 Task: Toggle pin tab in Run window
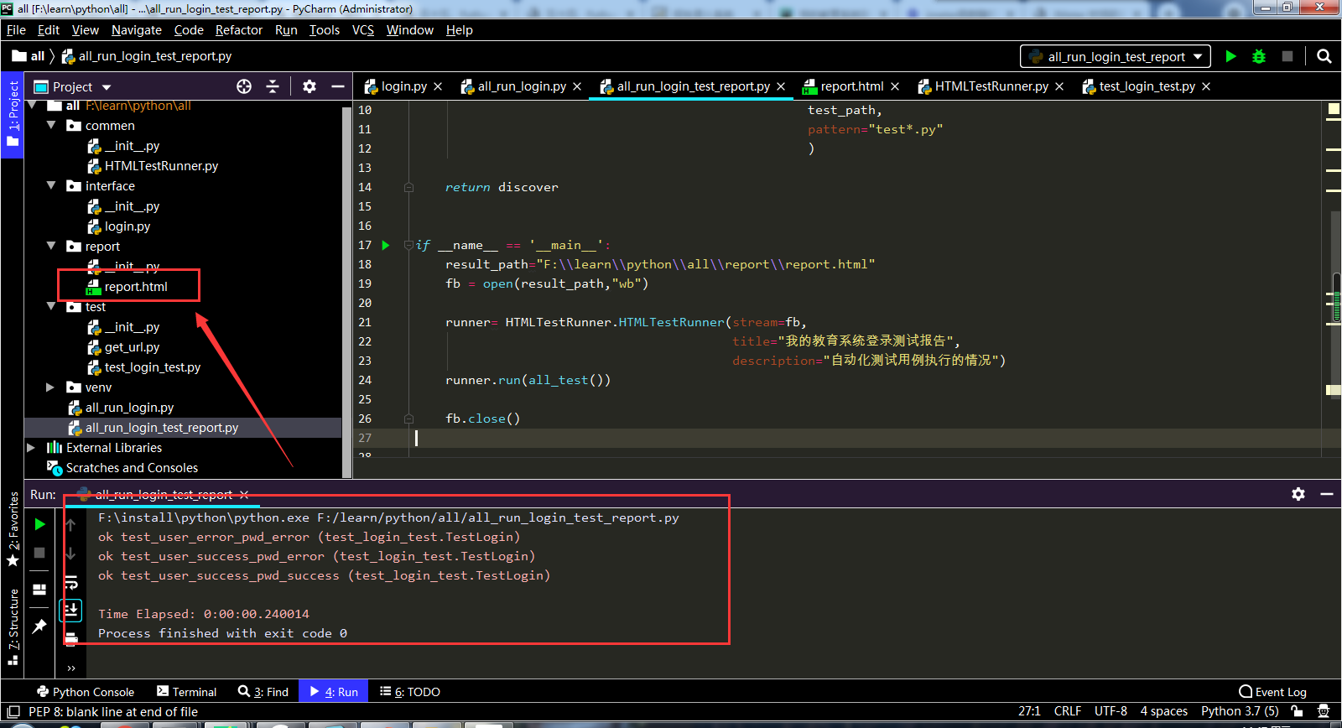39,626
